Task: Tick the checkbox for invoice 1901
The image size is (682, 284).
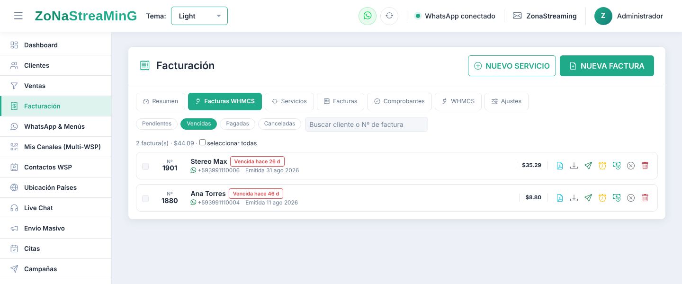Action: click(145, 166)
